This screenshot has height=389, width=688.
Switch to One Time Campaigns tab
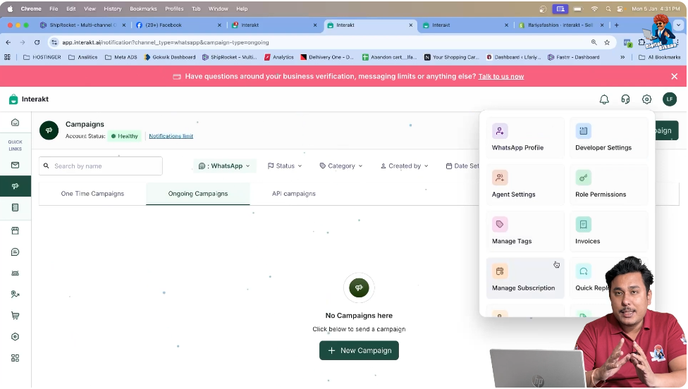point(92,193)
